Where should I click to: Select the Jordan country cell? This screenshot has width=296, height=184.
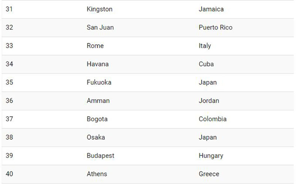pyautogui.click(x=209, y=101)
